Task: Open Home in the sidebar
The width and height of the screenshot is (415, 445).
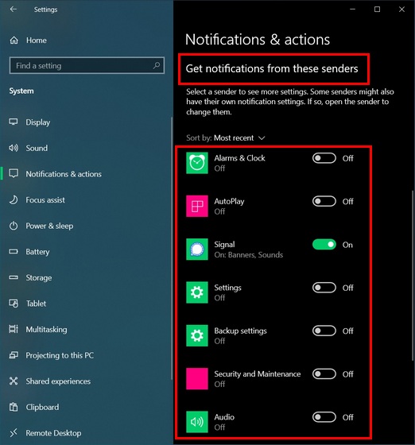Action: [37, 41]
